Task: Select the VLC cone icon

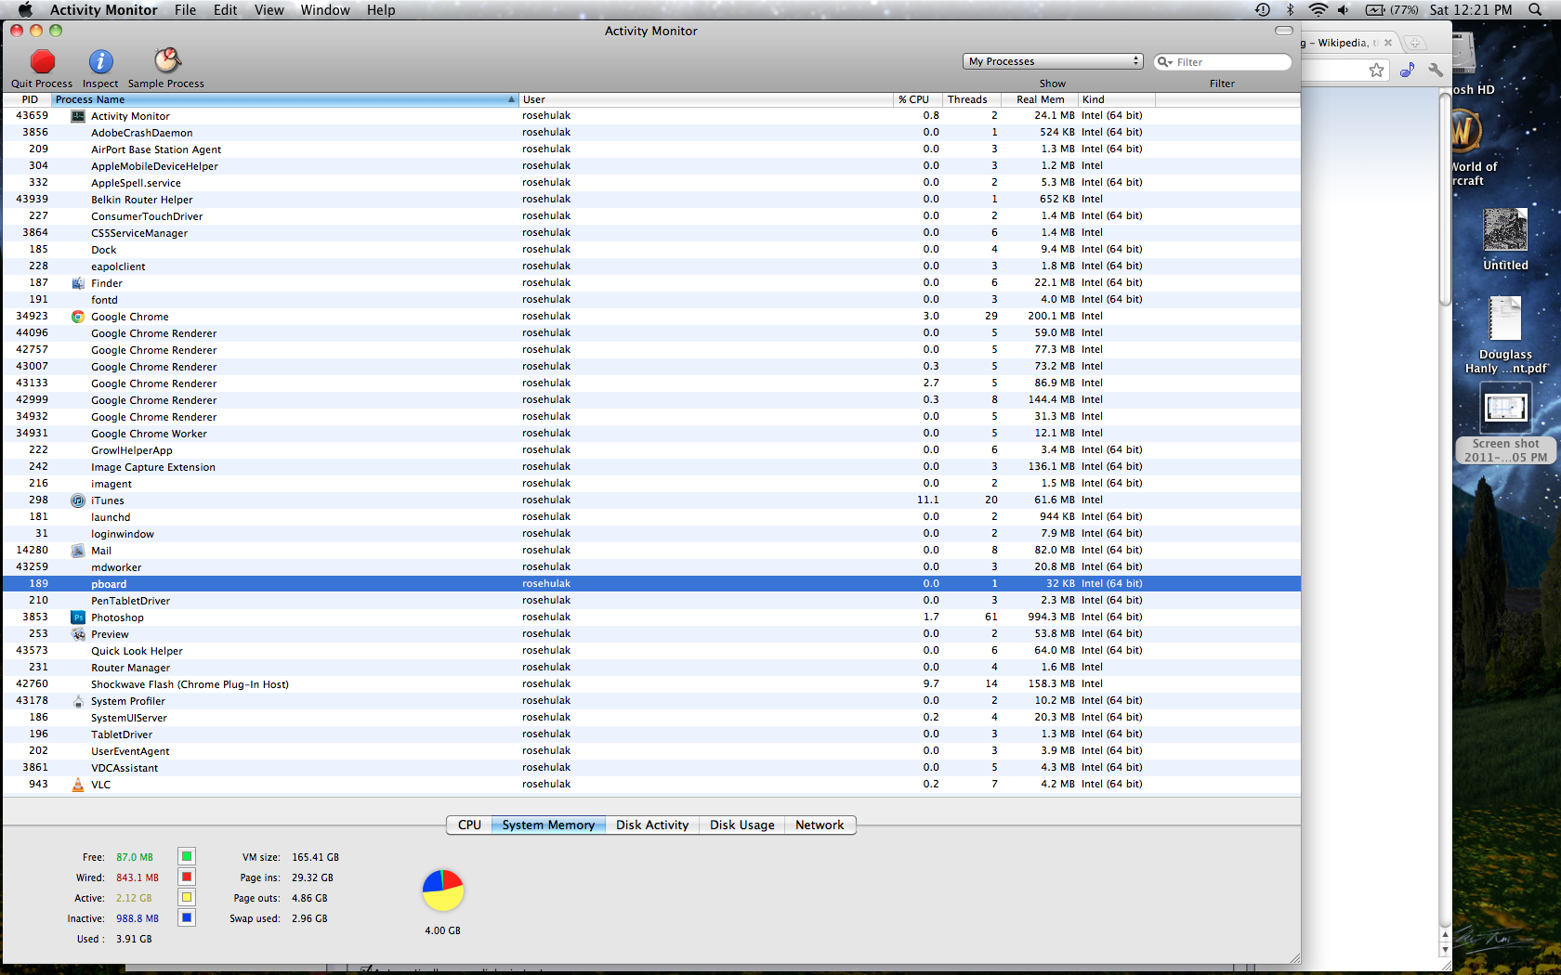Action: [78, 785]
